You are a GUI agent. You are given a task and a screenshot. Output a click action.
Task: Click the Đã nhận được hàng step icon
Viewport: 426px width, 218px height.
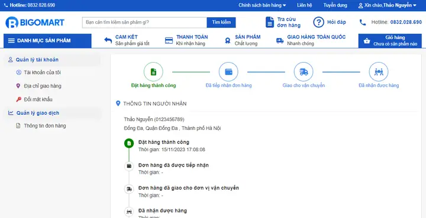(x=379, y=72)
